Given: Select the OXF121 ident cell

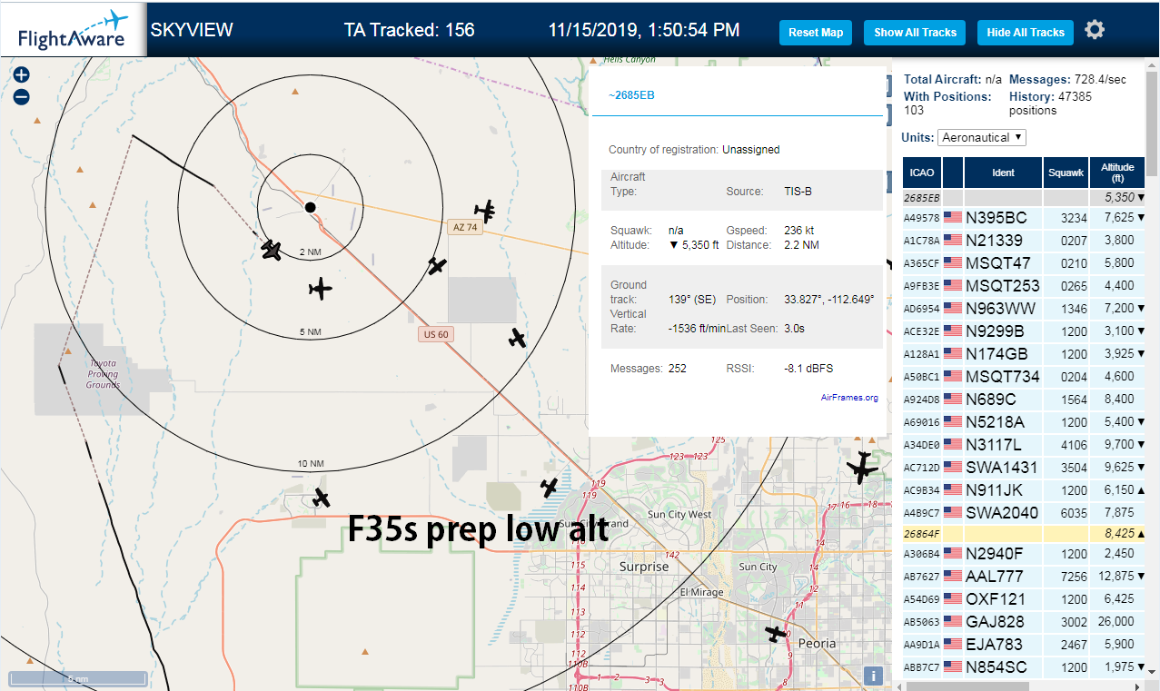Looking at the screenshot, I should click(x=1003, y=598).
